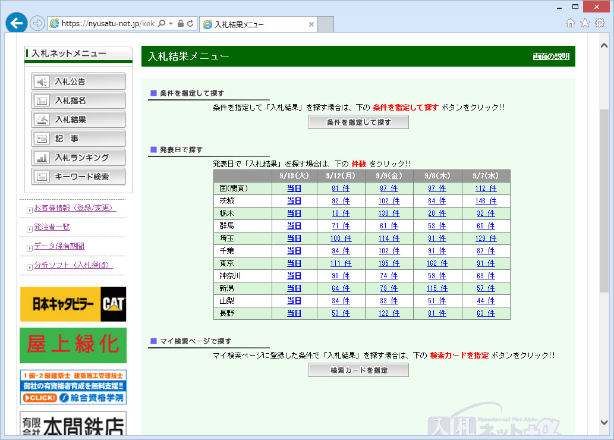Open 当日 results for 国(関東)
614x440 pixels.
(x=294, y=188)
